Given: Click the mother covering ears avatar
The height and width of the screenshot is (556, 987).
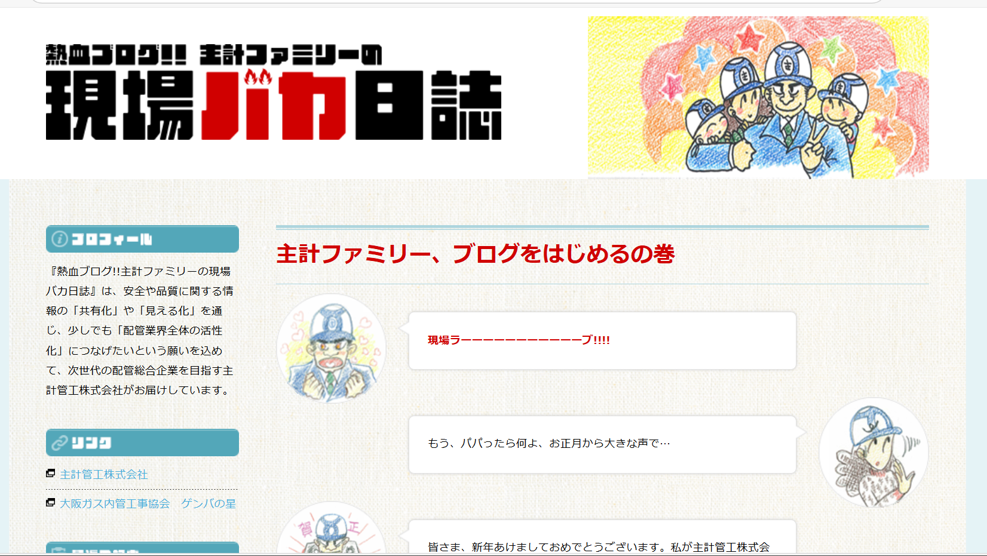Looking at the screenshot, I should [873, 452].
